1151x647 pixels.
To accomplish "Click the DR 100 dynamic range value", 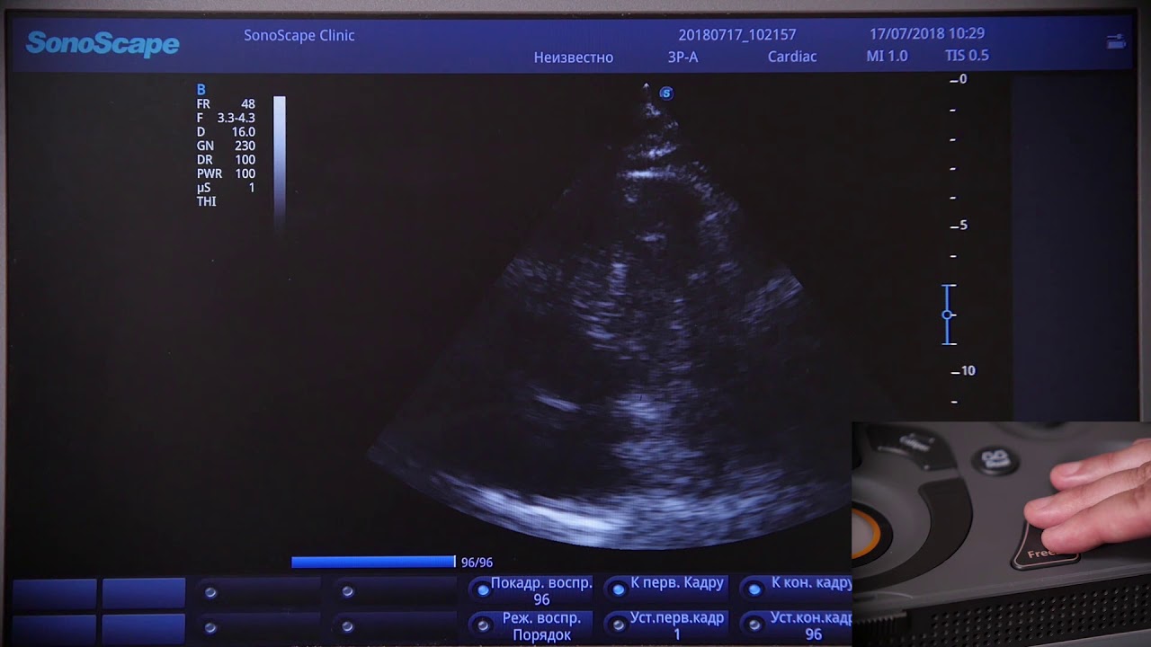I will [x=226, y=160].
